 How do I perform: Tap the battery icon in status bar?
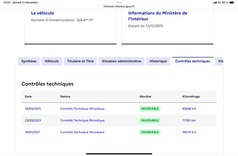[x=232, y=3]
